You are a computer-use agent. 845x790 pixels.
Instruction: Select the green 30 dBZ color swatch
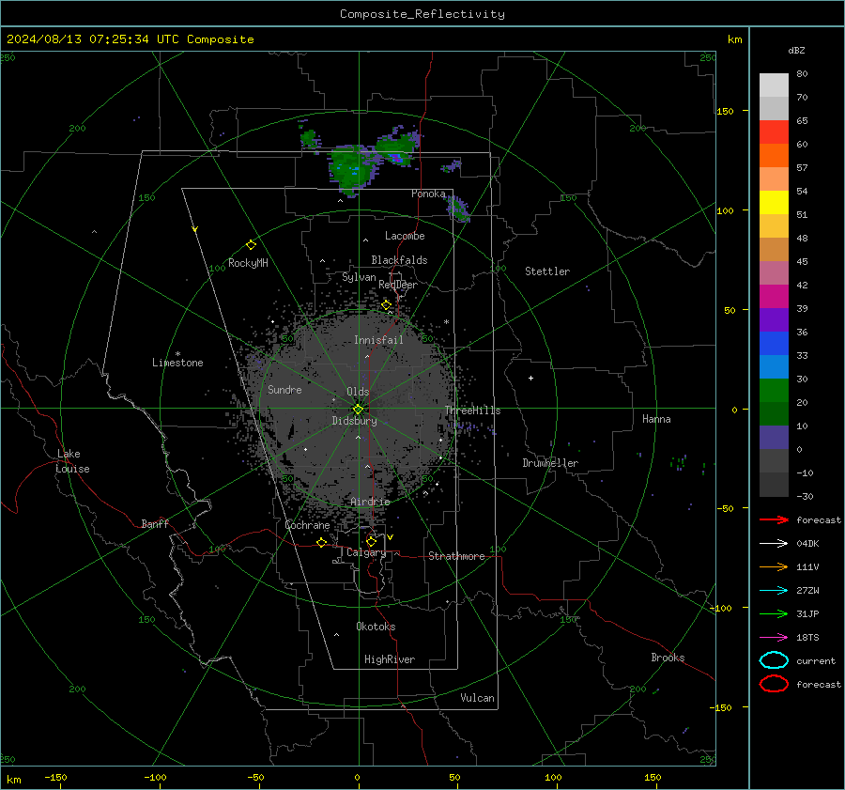point(774,390)
